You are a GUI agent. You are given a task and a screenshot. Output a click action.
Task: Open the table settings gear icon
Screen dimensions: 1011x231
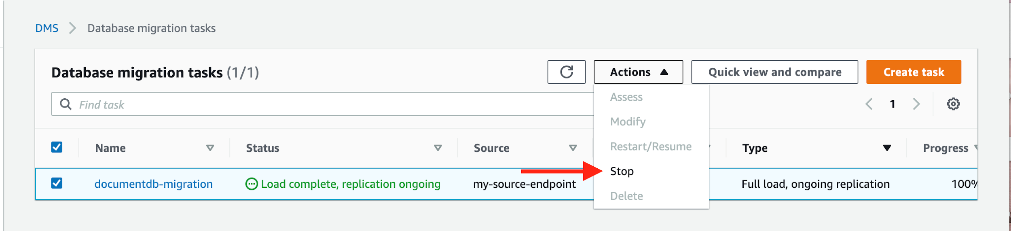coord(953,104)
